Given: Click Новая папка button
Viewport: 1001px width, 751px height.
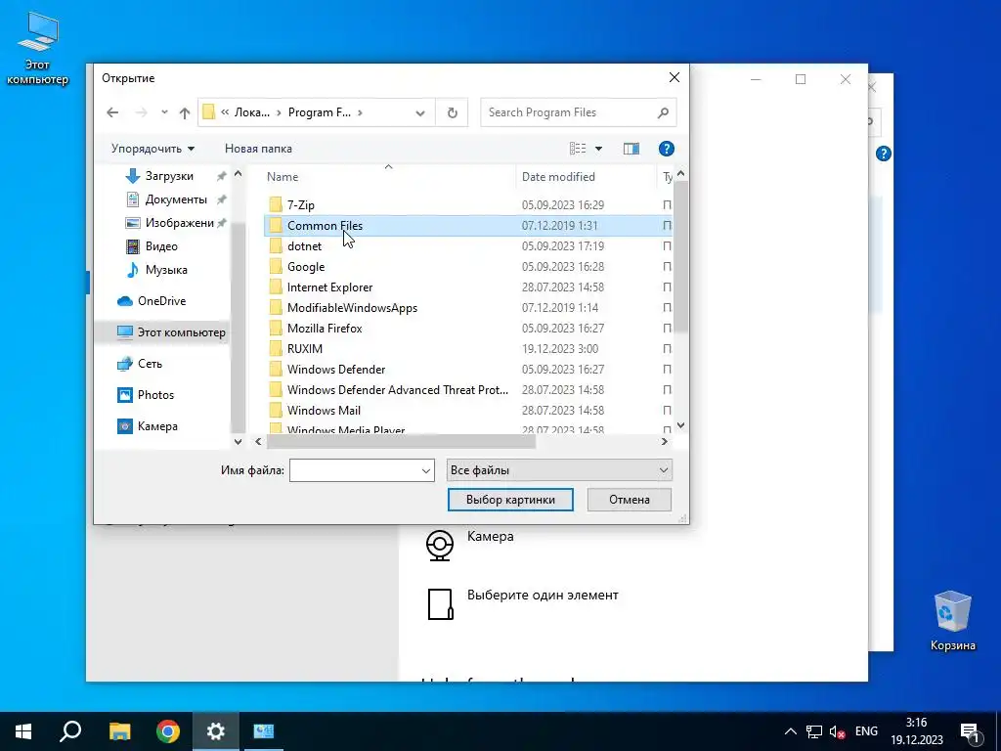Looking at the screenshot, I should coord(258,149).
